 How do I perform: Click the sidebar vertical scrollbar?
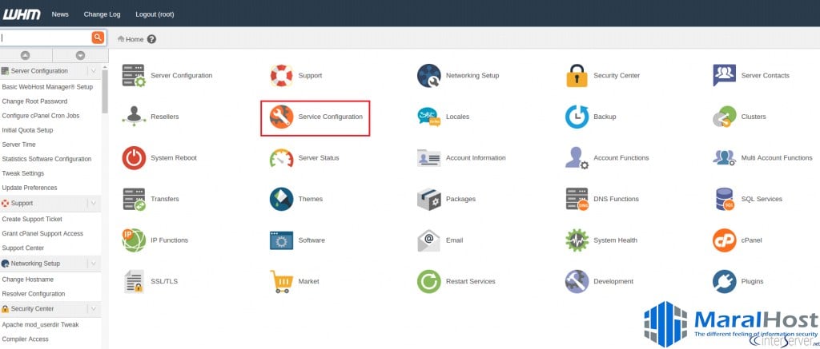coord(105,92)
